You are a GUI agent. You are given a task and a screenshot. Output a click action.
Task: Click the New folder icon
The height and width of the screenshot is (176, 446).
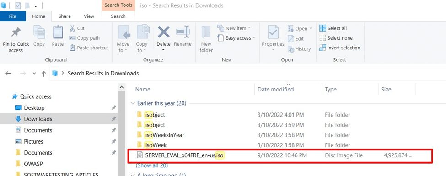click(206, 32)
